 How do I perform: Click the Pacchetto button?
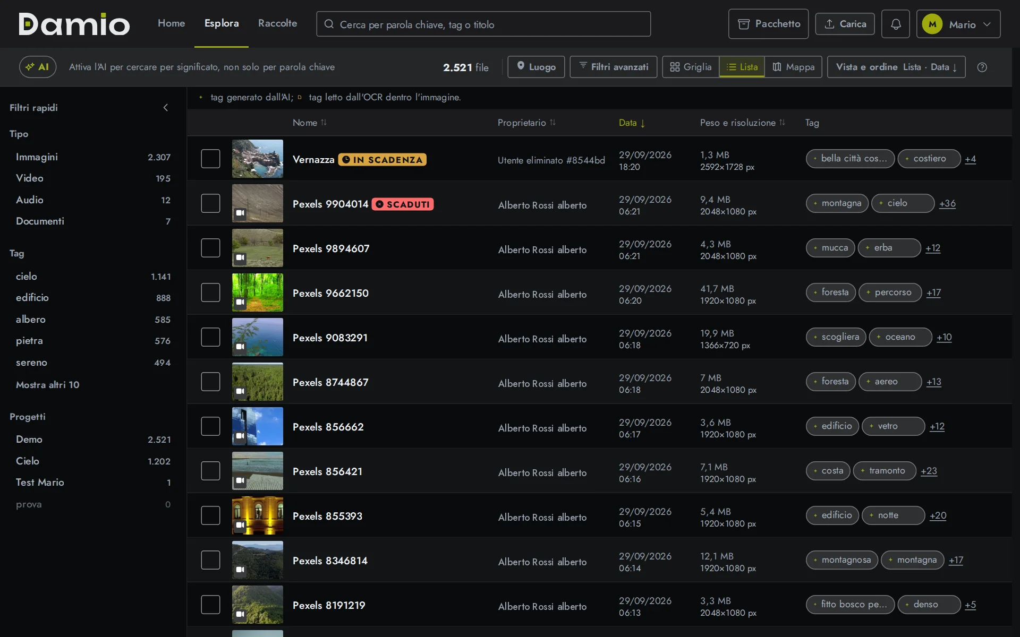(x=768, y=24)
